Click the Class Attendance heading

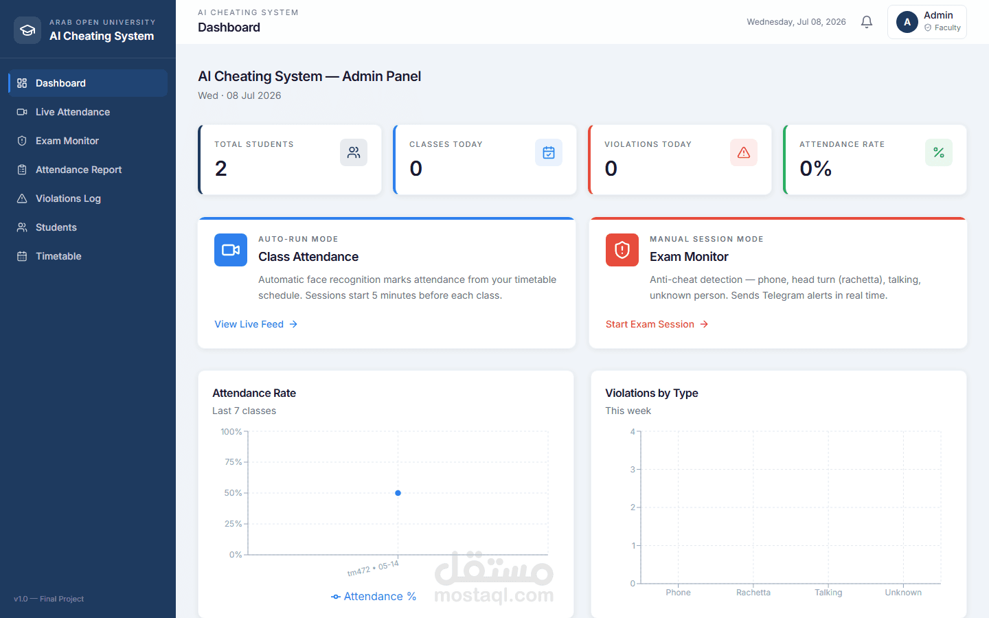point(308,257)
